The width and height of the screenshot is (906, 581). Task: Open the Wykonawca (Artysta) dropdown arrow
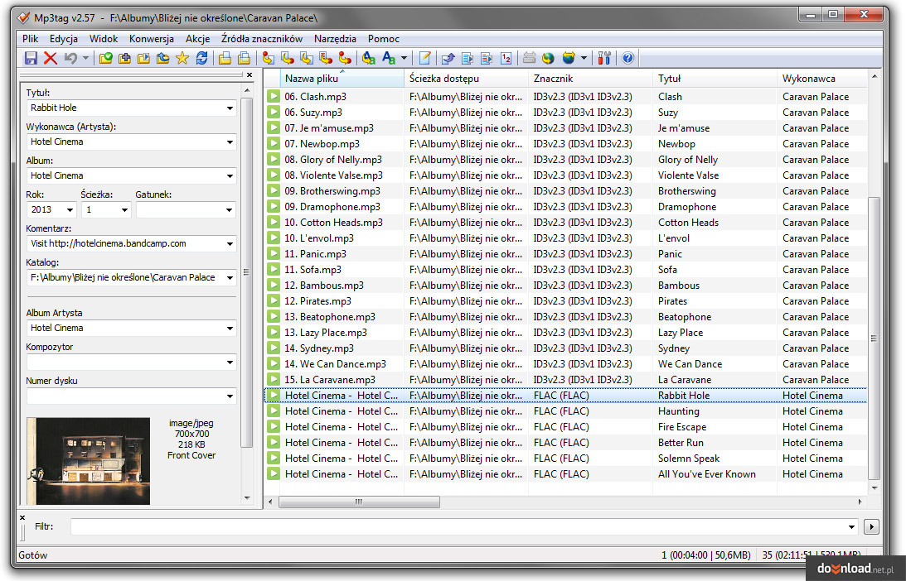230,142
